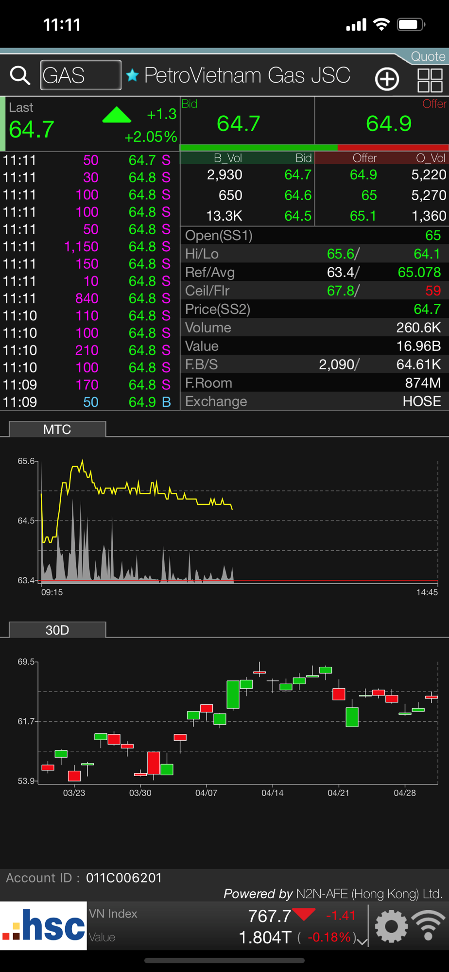This screenshot has width=449, height=972.
Task: Tap the +2.05% change percentage
Action: click(151, 137)
